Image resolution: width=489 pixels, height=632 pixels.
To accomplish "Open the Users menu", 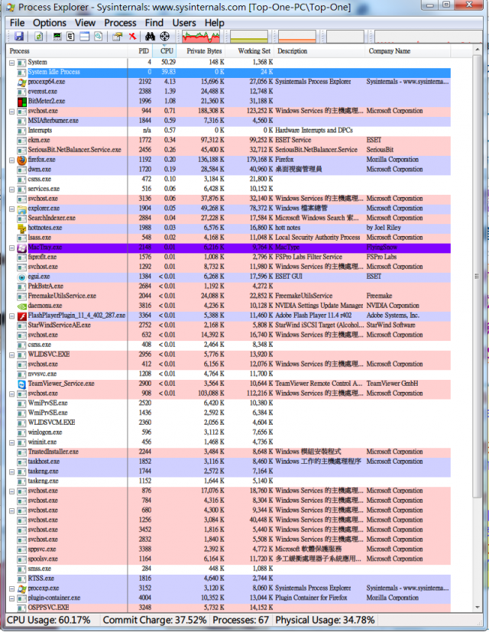I will pyautogui.click(x=184, y=23).
